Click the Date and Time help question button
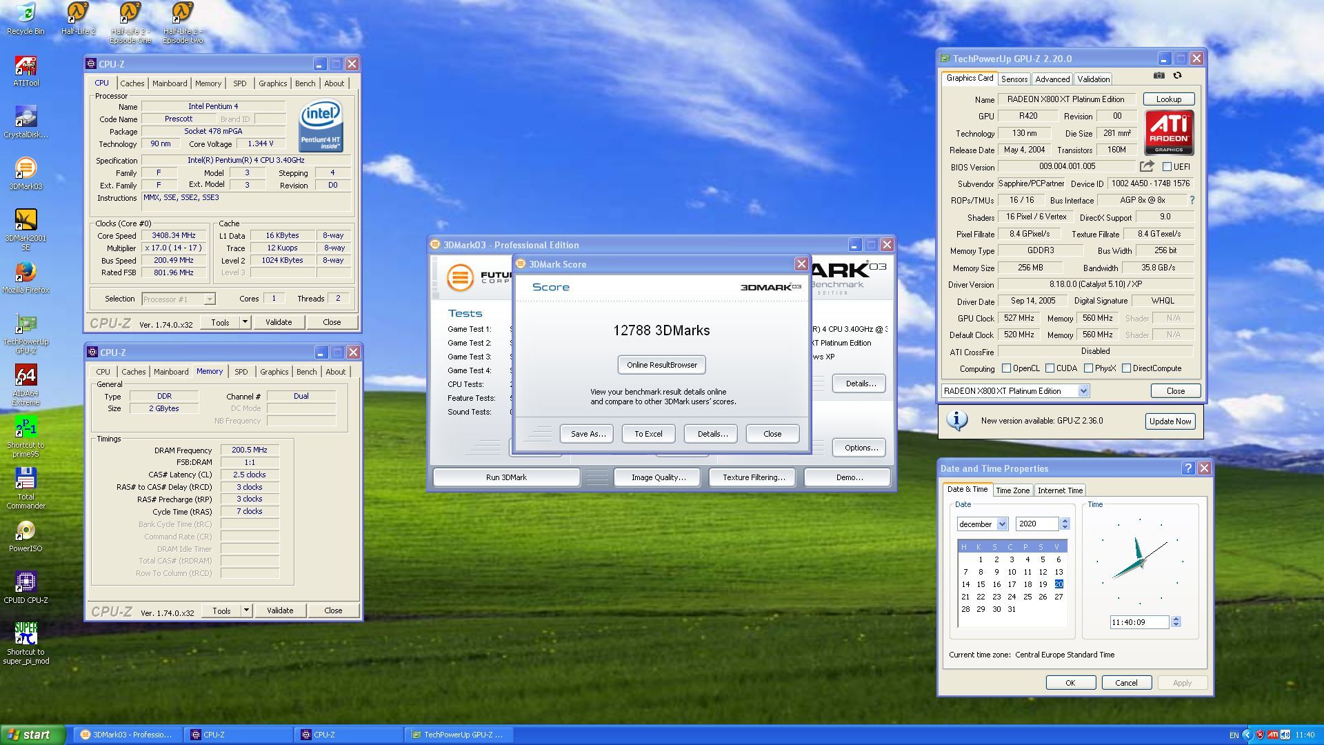Screen dimensions: 1324x745 pyautogui.click(x=1187, y=468)
